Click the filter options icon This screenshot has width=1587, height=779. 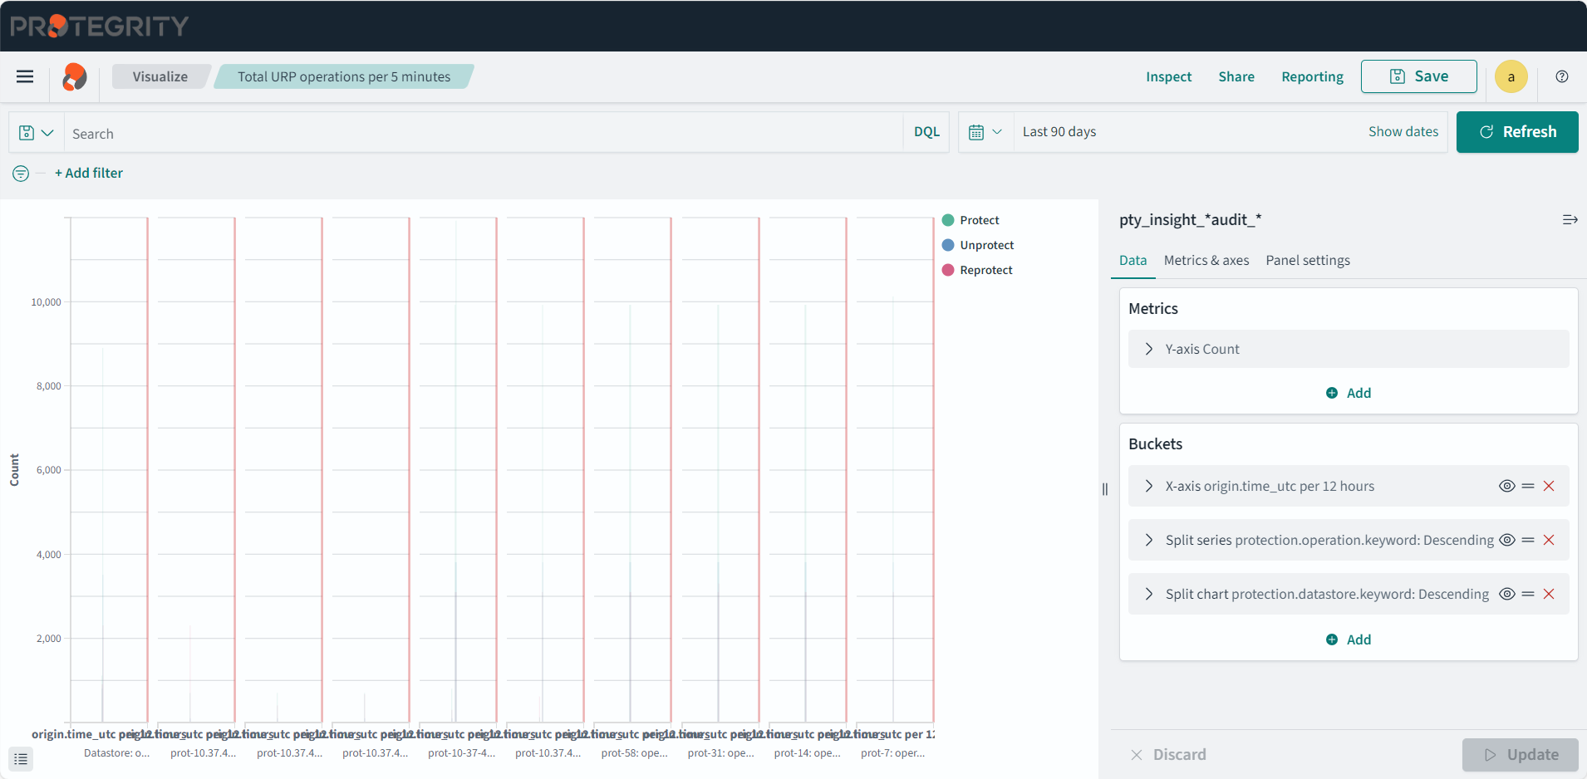pyautogui.click(x=21, y=173)
